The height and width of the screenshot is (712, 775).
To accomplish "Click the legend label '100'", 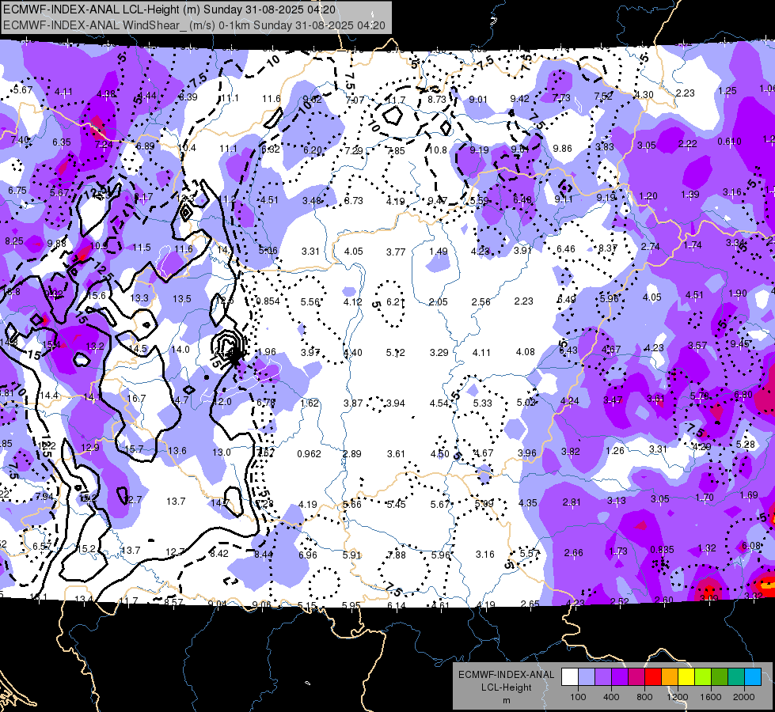I will click(x=578, y=697).
